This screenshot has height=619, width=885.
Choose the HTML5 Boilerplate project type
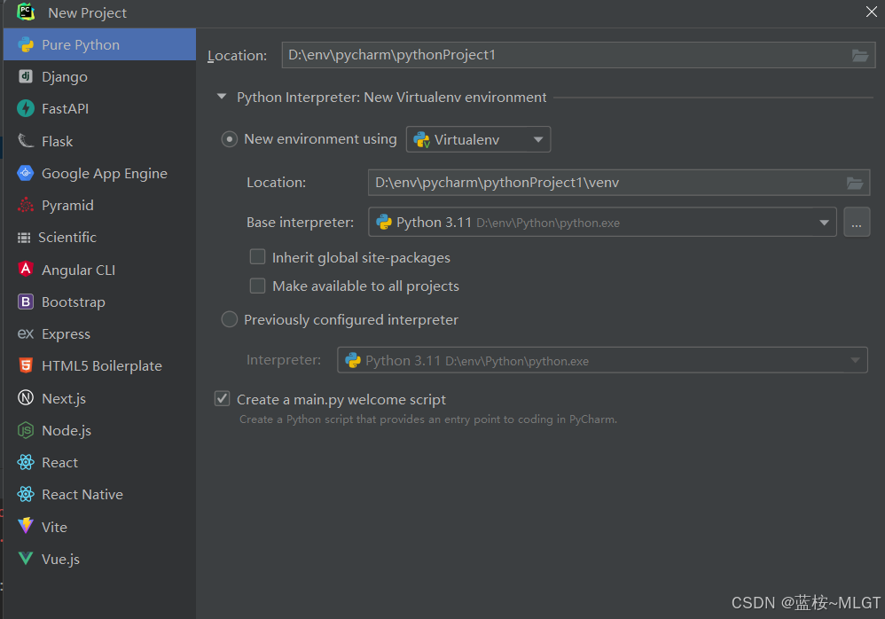point(99,365)
